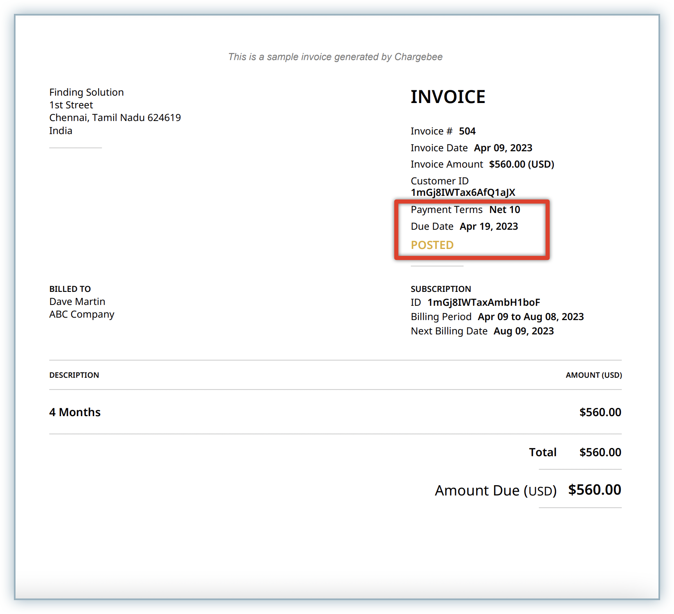The image size is (674, 614).
Task: Select the subscription ID 1mGj8IWTaxAmbH1boF
Action: [483, 303]
